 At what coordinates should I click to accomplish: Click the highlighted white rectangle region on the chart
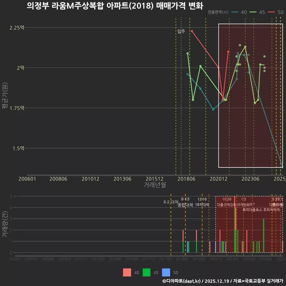250,95
